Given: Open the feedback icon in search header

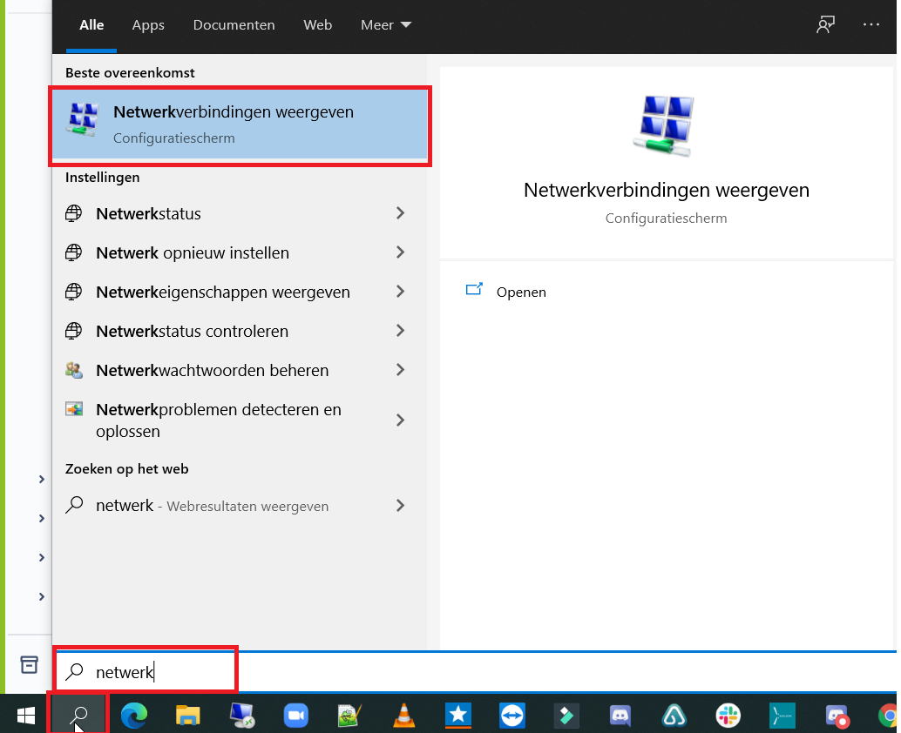Looking at the screenshot, I should (x=824, y=25).
